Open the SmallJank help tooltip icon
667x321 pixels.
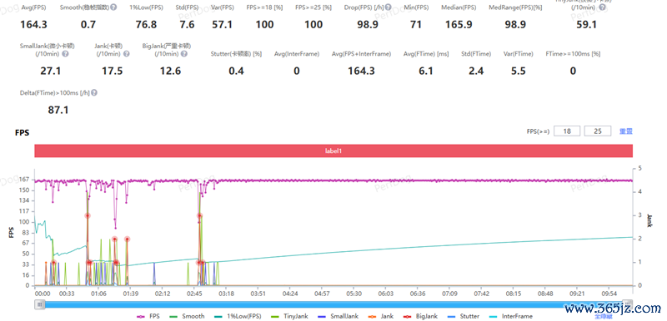(65, 54)
